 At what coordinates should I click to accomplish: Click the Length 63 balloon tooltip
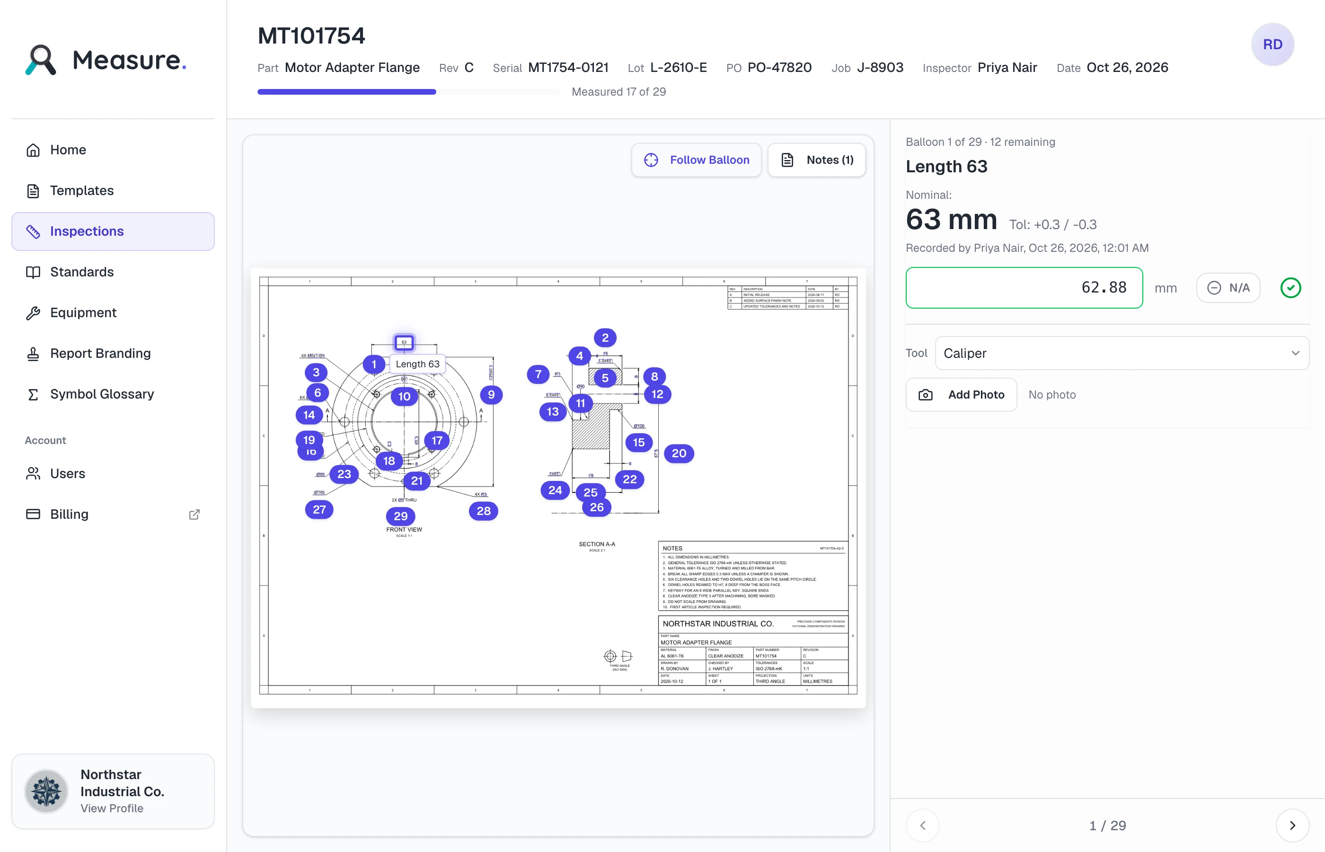click(x=417, y=364)
